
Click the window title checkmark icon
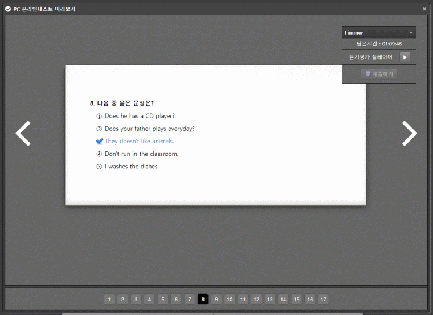coord(8,9)
